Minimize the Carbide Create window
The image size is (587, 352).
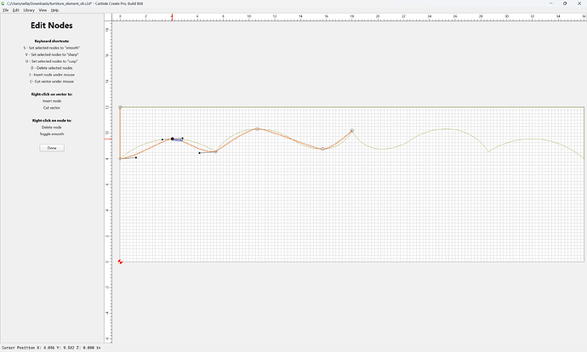[550, 3]
